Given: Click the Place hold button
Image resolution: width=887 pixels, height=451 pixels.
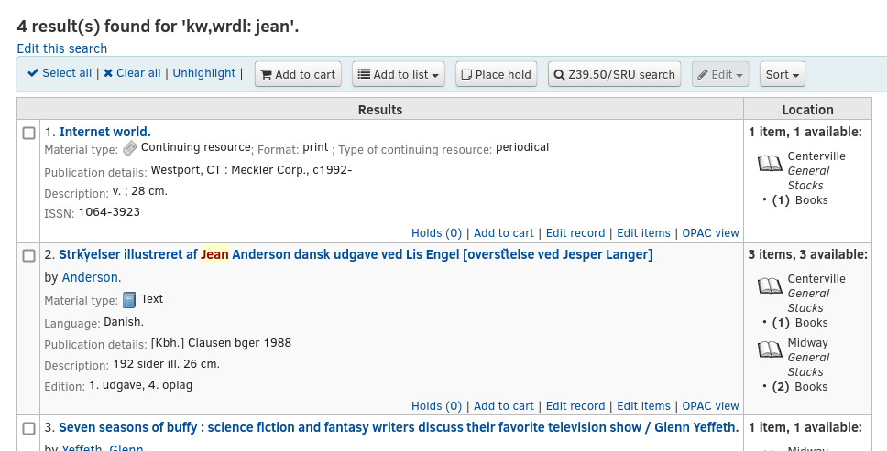Looking at the screenshot, I should tap(495, 74).
